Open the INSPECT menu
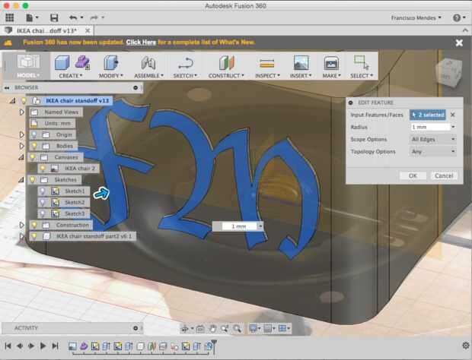Viewport: 472px width, 360px height. click(x=267, y=76)
